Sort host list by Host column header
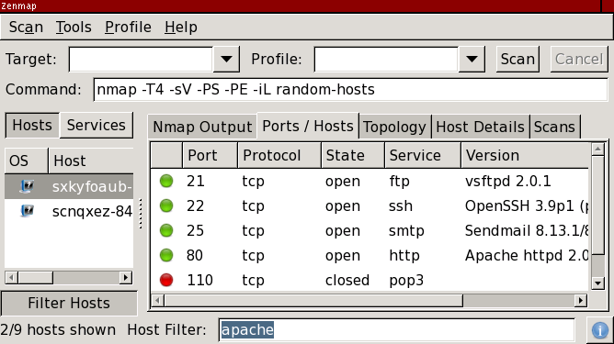 [x=91, y=161]
